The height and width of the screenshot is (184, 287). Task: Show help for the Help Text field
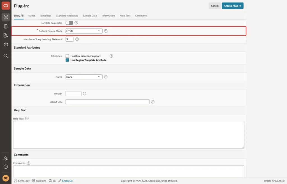point(27,119)
